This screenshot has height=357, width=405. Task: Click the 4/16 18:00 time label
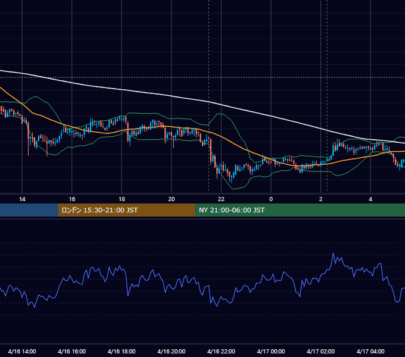click(121, 351)
